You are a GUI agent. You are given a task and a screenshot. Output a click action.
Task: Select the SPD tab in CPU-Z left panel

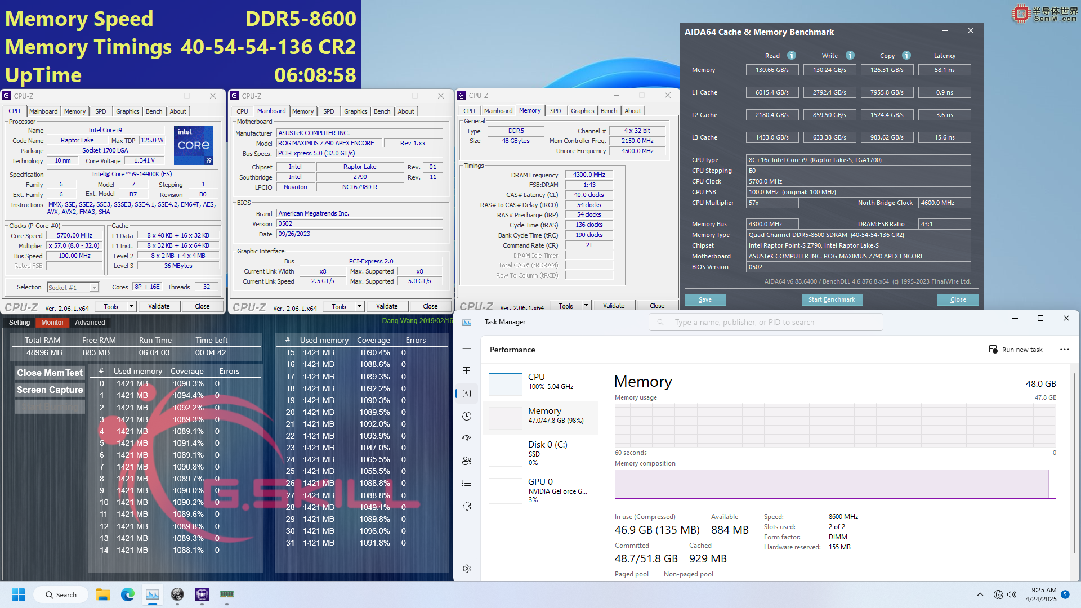(99, 111)
